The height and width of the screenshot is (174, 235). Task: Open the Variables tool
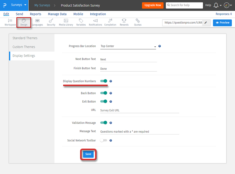tap(81, 22)
